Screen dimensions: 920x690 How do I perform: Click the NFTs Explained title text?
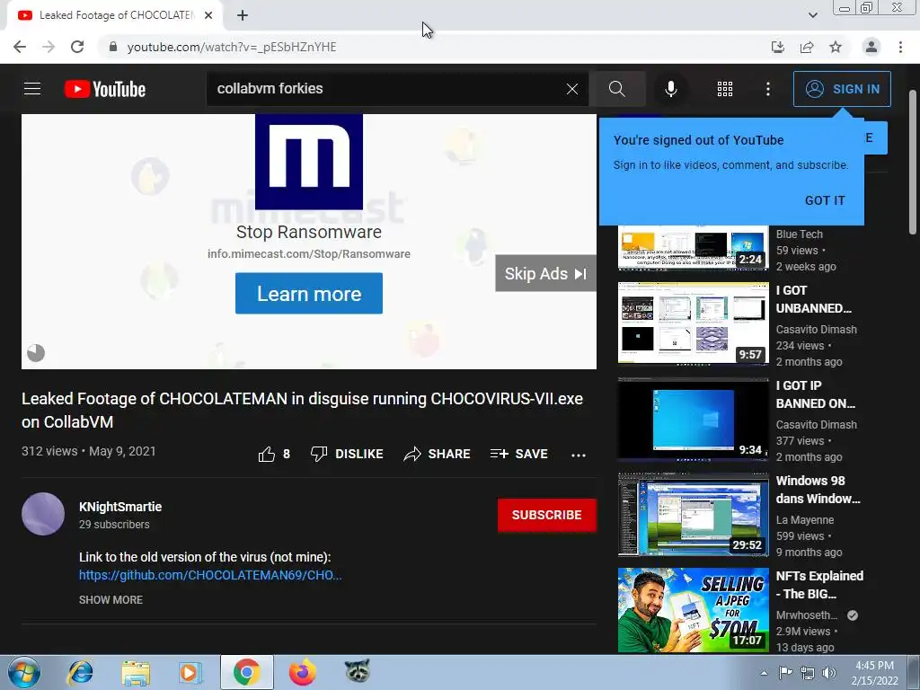819,585
